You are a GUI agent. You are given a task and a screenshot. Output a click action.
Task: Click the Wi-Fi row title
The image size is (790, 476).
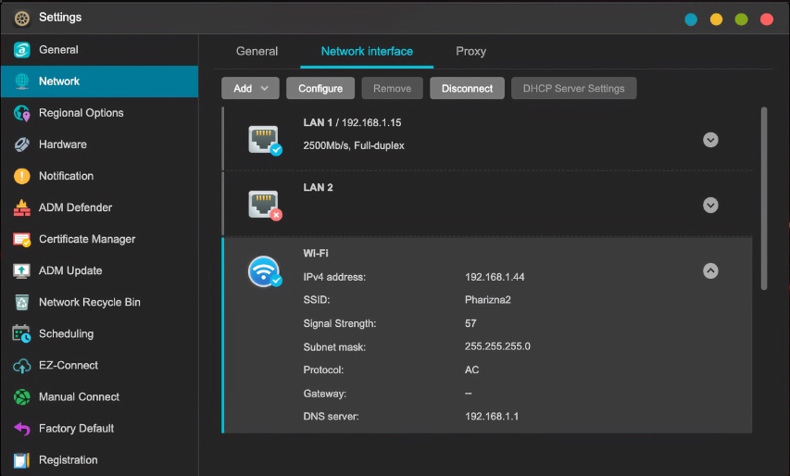click(316, 254)
